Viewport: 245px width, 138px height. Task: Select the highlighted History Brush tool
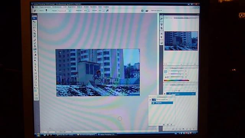35,49
